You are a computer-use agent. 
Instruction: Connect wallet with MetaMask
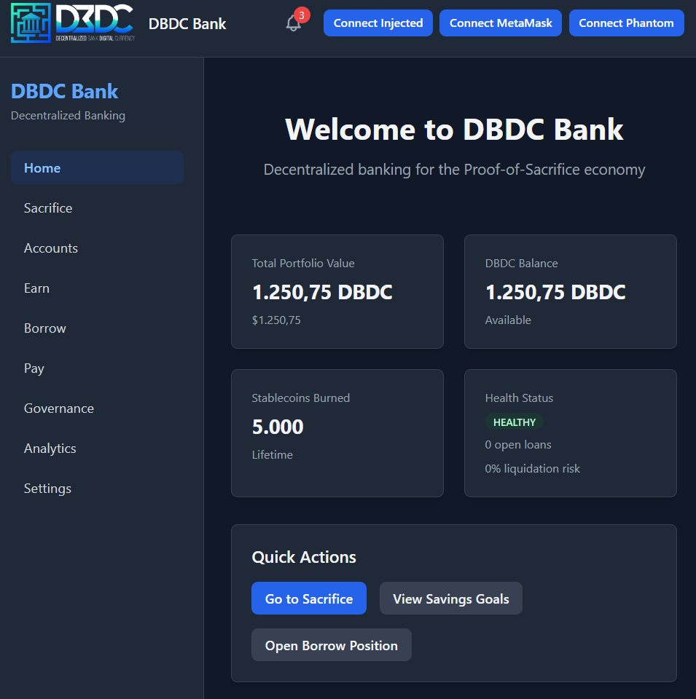point(501,23)
